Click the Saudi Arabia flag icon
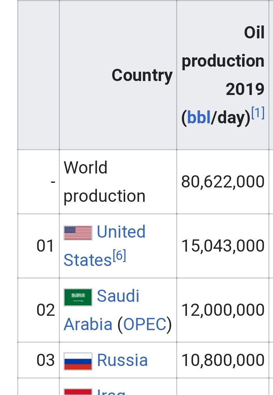This screenshot has width=273, height=395. (78, 297)
